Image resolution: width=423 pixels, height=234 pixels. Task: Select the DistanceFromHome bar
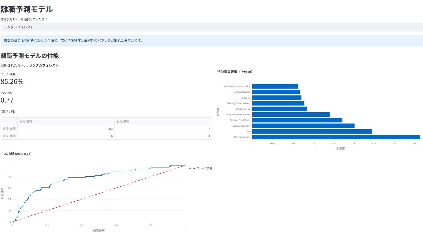click(297, 120)
